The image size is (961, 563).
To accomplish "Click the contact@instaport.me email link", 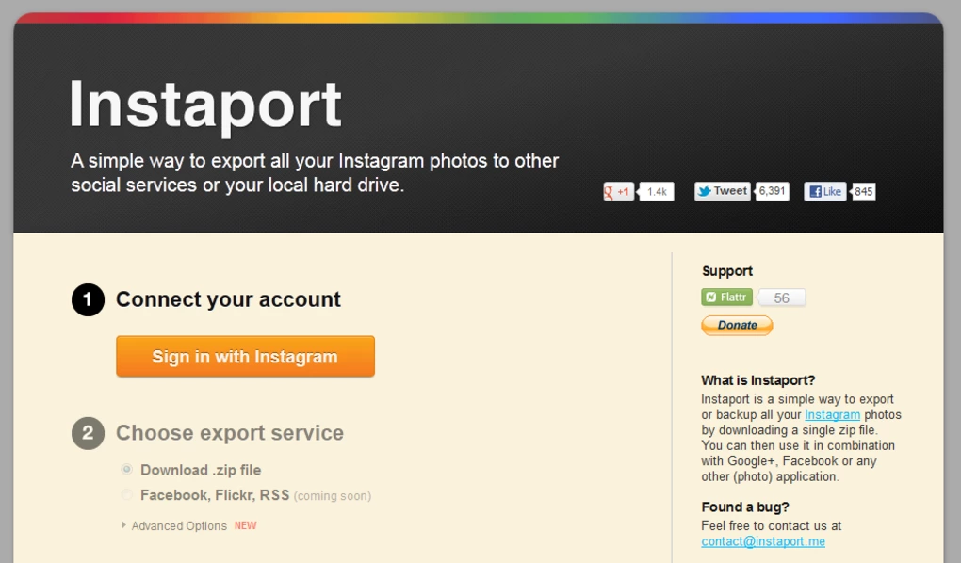I will tap(763, 541).
